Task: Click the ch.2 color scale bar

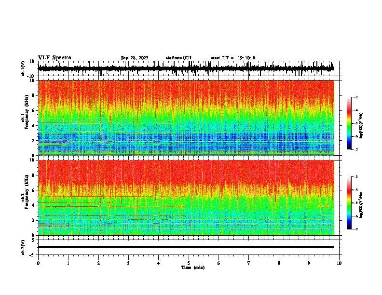Action: click(x=349, y=203)
